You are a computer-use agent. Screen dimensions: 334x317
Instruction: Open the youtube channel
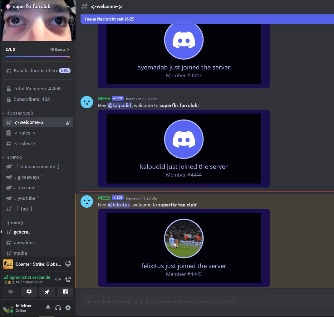tap(38, 198)
